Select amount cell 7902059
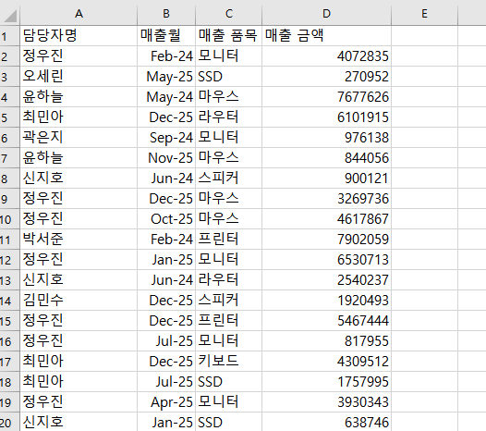Screen dimensions: 486x431 point(326,240)
